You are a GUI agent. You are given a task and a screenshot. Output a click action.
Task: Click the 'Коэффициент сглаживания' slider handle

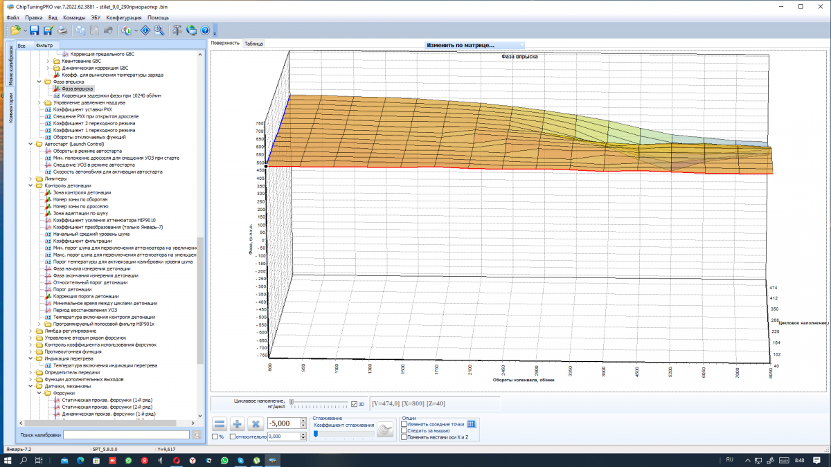pos(316,434)
